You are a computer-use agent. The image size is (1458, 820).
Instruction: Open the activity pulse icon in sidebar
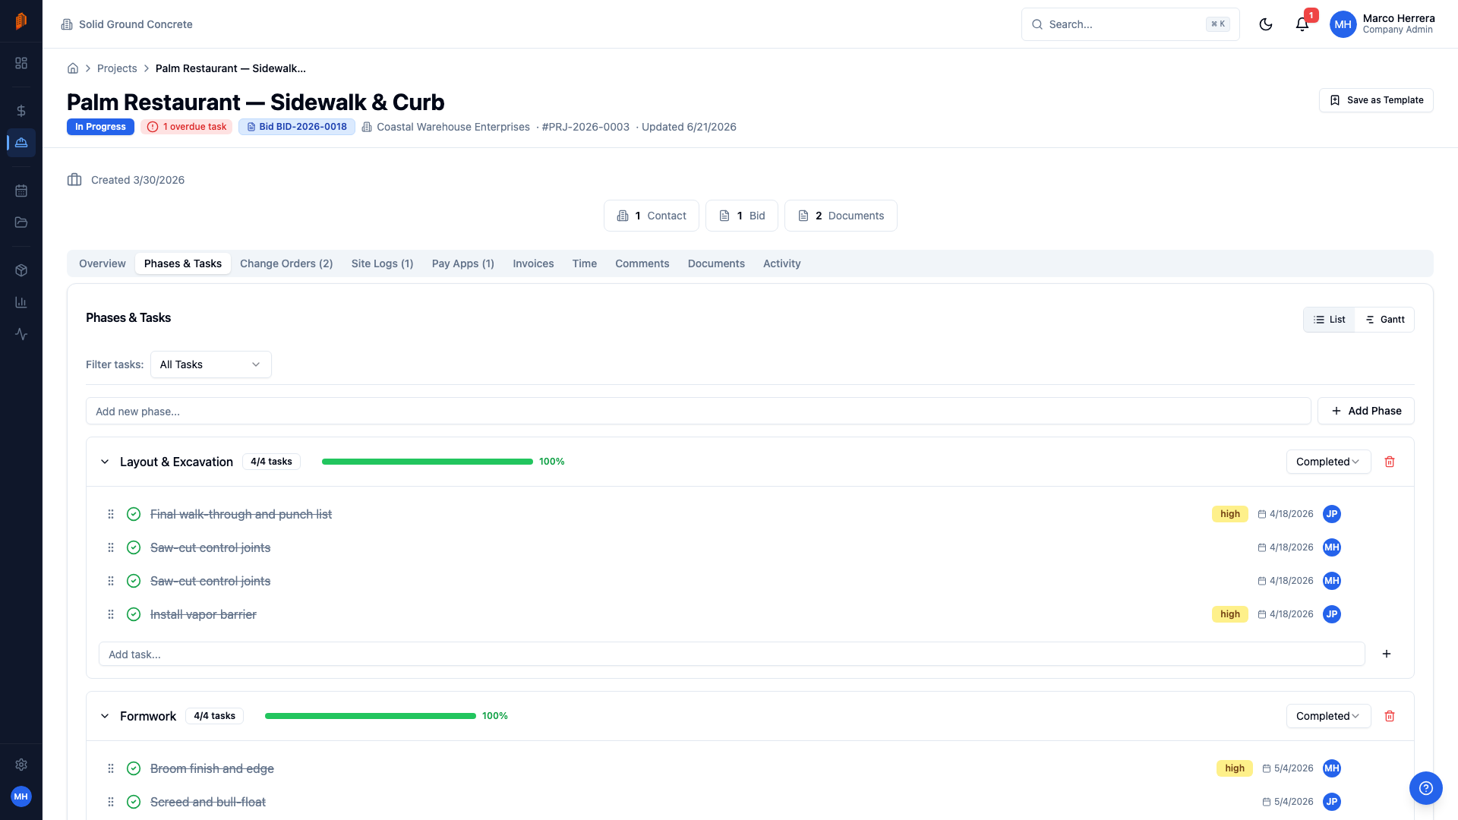coord(21,334)
